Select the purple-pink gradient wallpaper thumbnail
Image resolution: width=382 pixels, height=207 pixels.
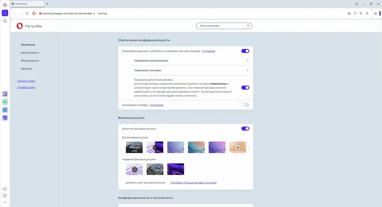(x=217, y=147)
